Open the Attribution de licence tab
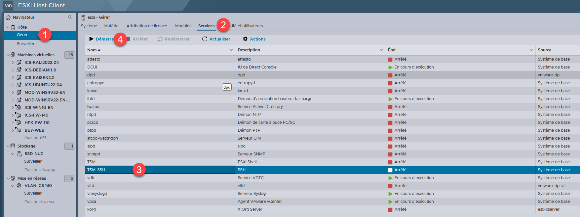Screen dimensions: 580x217 147,26
